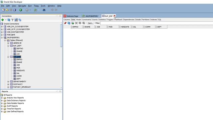Click the BUF_DEPT table icon in tree
213x120 pixels.
point(11,46)
